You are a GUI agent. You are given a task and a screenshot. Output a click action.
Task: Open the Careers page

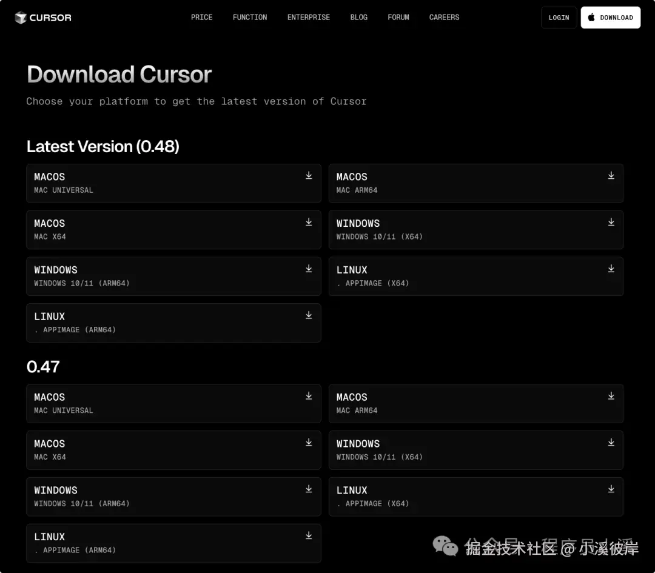tap(445, 17)
